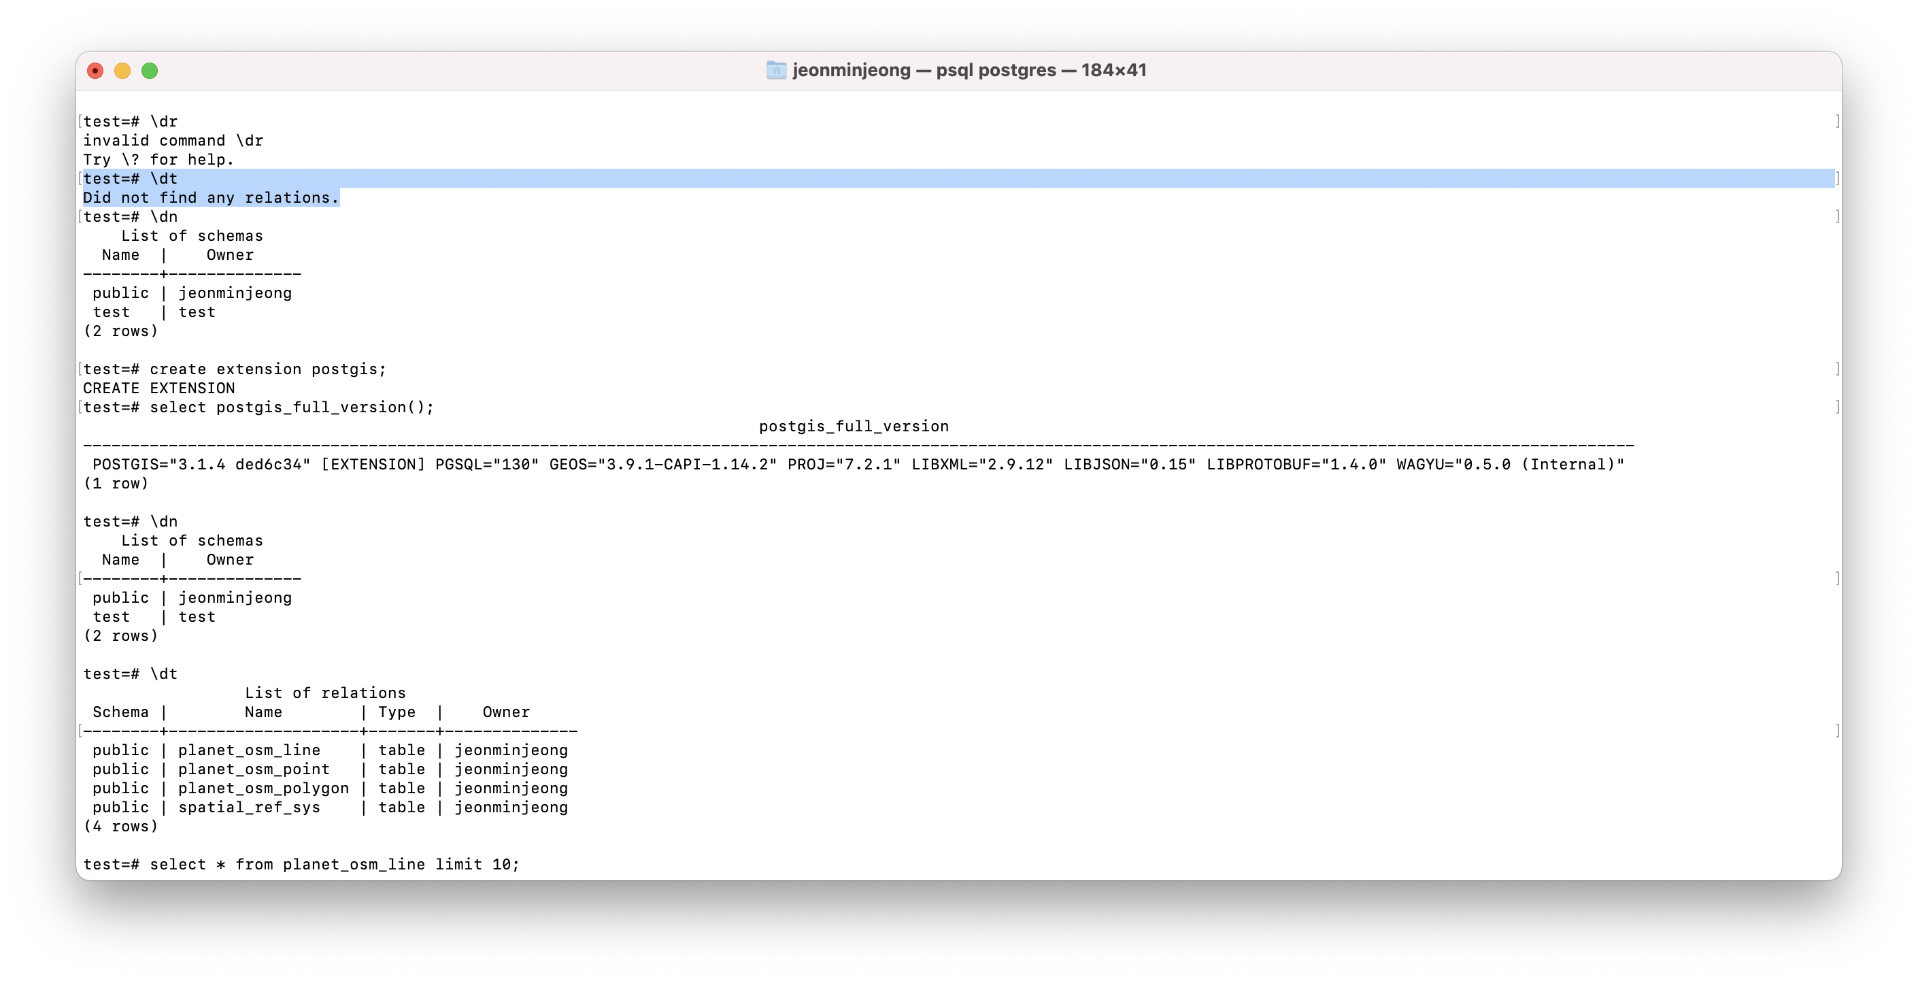Minimize the terminal with the yellow button
The width and height of the screenshot is (1918, 981).
(x=122, y=71)
